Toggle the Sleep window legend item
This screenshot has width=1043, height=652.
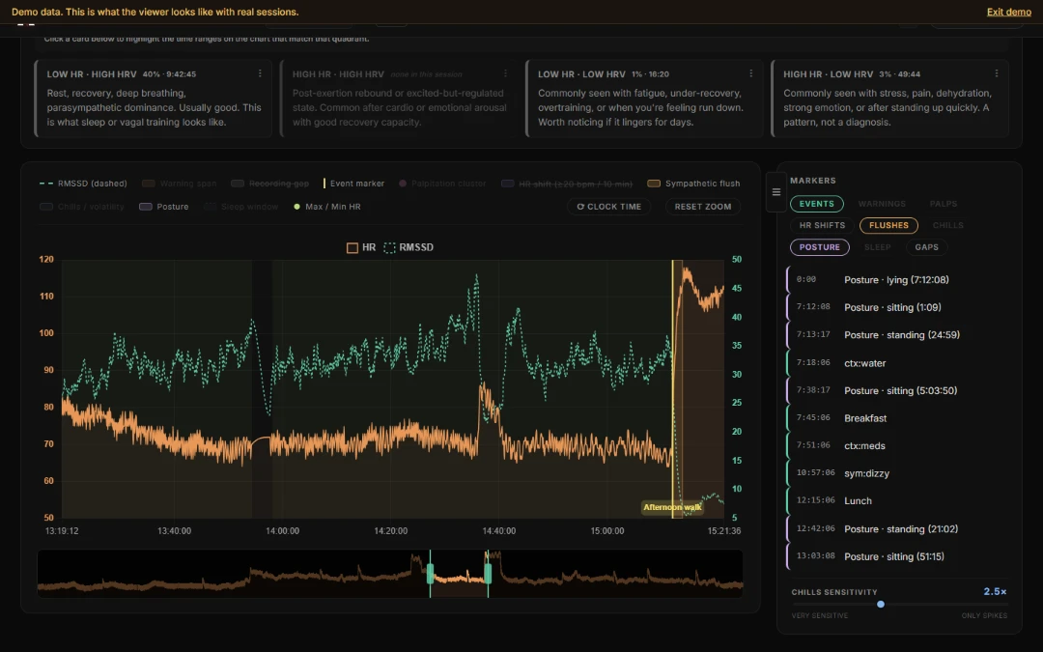coord(240,207)
